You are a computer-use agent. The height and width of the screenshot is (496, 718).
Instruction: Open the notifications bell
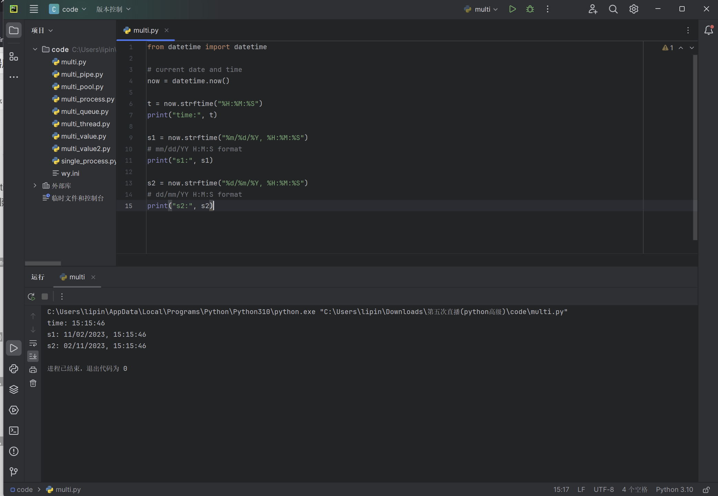pyautogui.click(x=709, y=30)
